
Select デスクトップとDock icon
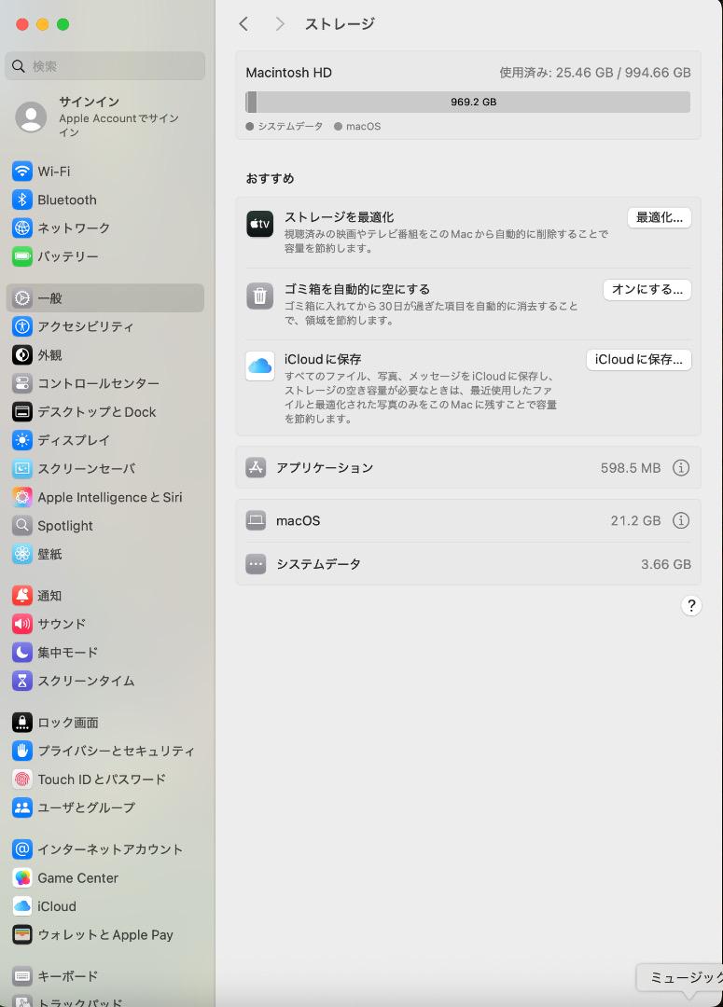click(x=21, y=412)
